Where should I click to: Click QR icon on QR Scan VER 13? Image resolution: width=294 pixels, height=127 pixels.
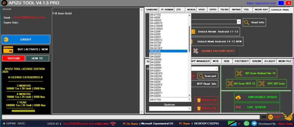tap(230, 83)
